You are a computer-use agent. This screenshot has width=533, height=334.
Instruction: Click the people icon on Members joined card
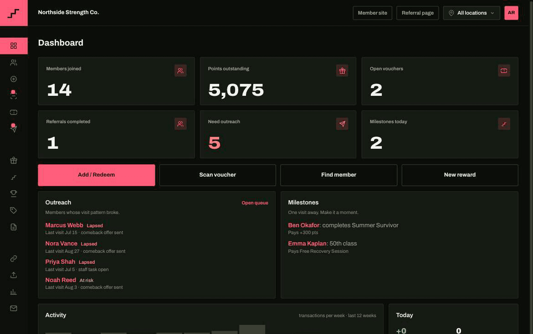click(180, 70)
